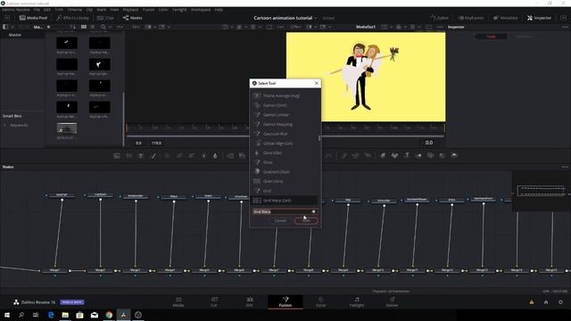Add a Text 3D node from the toolbar

click(x=407, y=155)
